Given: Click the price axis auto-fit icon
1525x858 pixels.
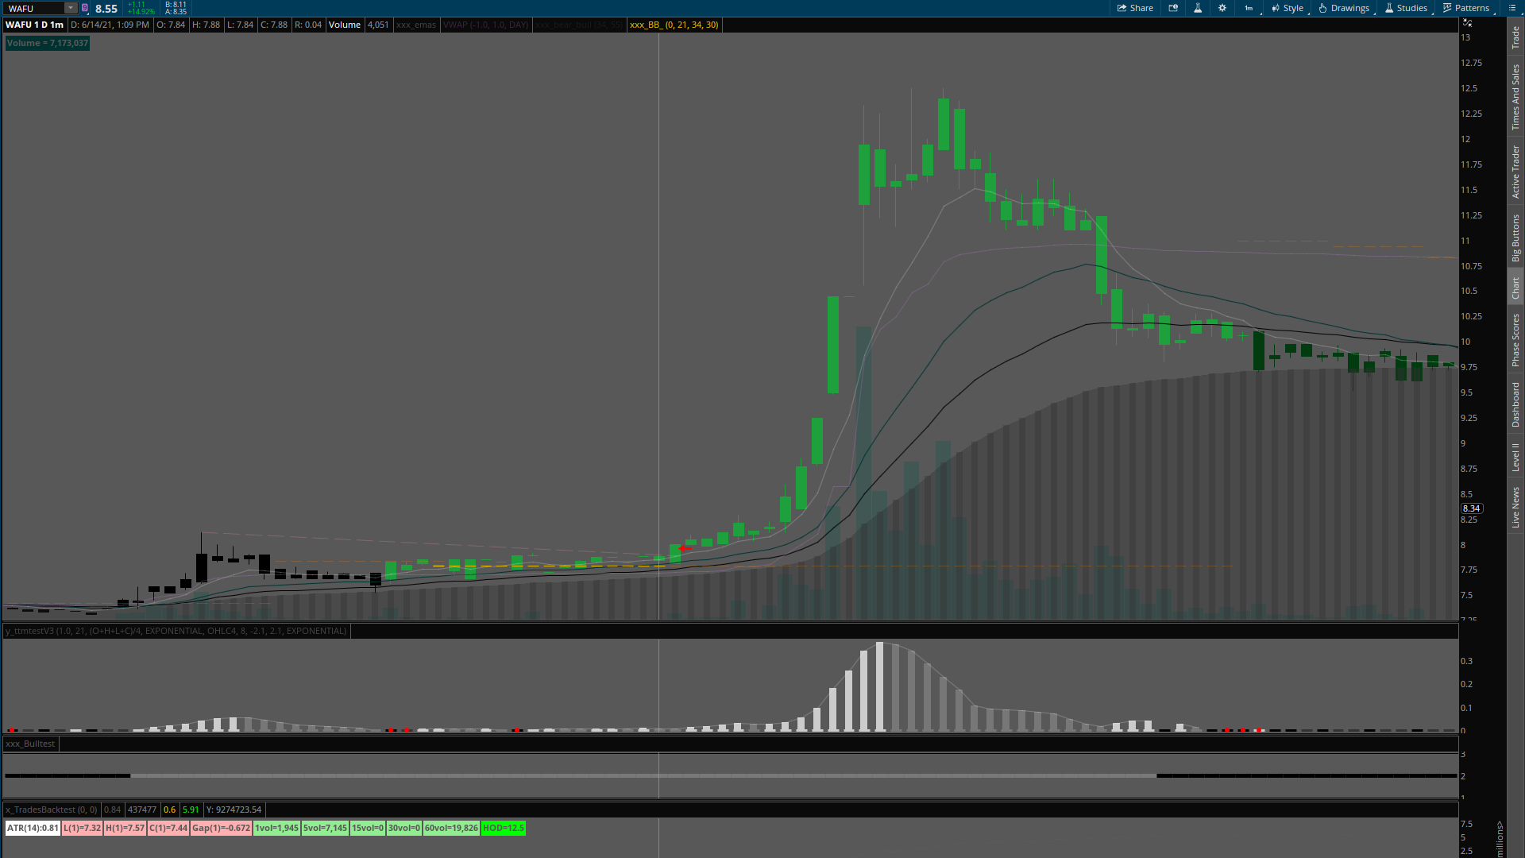Looking at the screenshot, I should 1467,22.
